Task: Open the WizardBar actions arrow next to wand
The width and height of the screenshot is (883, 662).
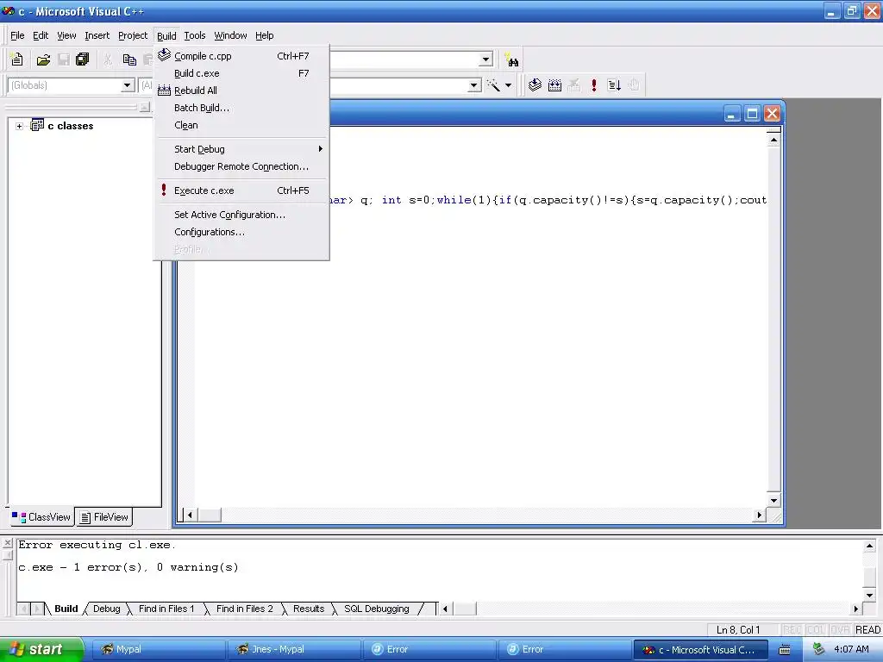Action: pos(508,85)
